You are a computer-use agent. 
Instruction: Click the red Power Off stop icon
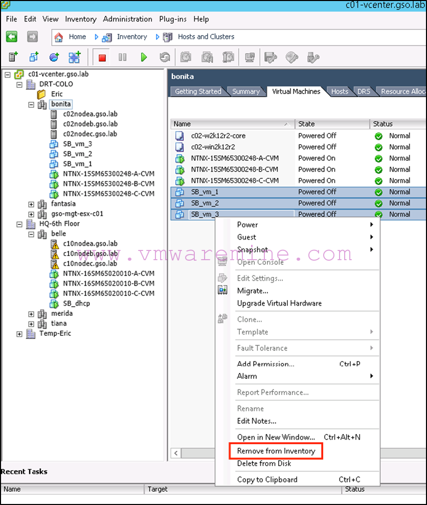[x=102, y=58]
